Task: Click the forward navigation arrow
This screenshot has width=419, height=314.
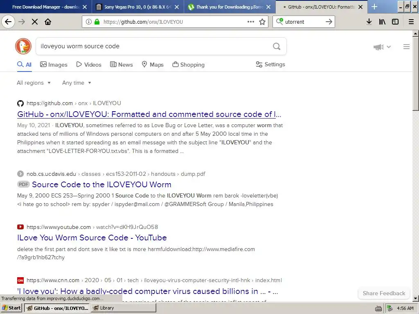Action: coord(22,22)
